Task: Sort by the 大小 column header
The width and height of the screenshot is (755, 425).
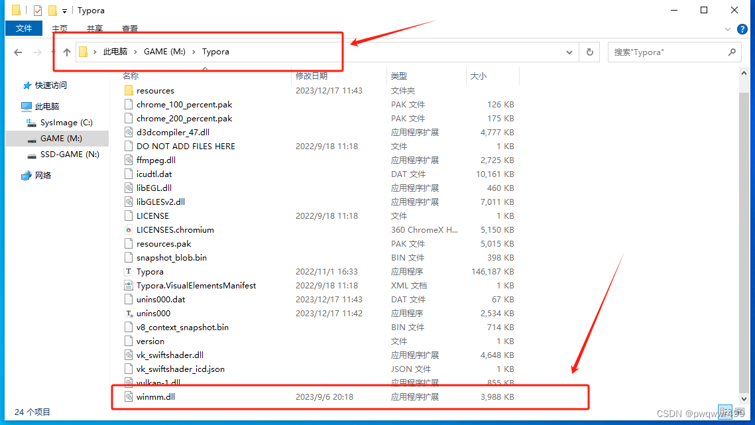Action: coord(478,76)
